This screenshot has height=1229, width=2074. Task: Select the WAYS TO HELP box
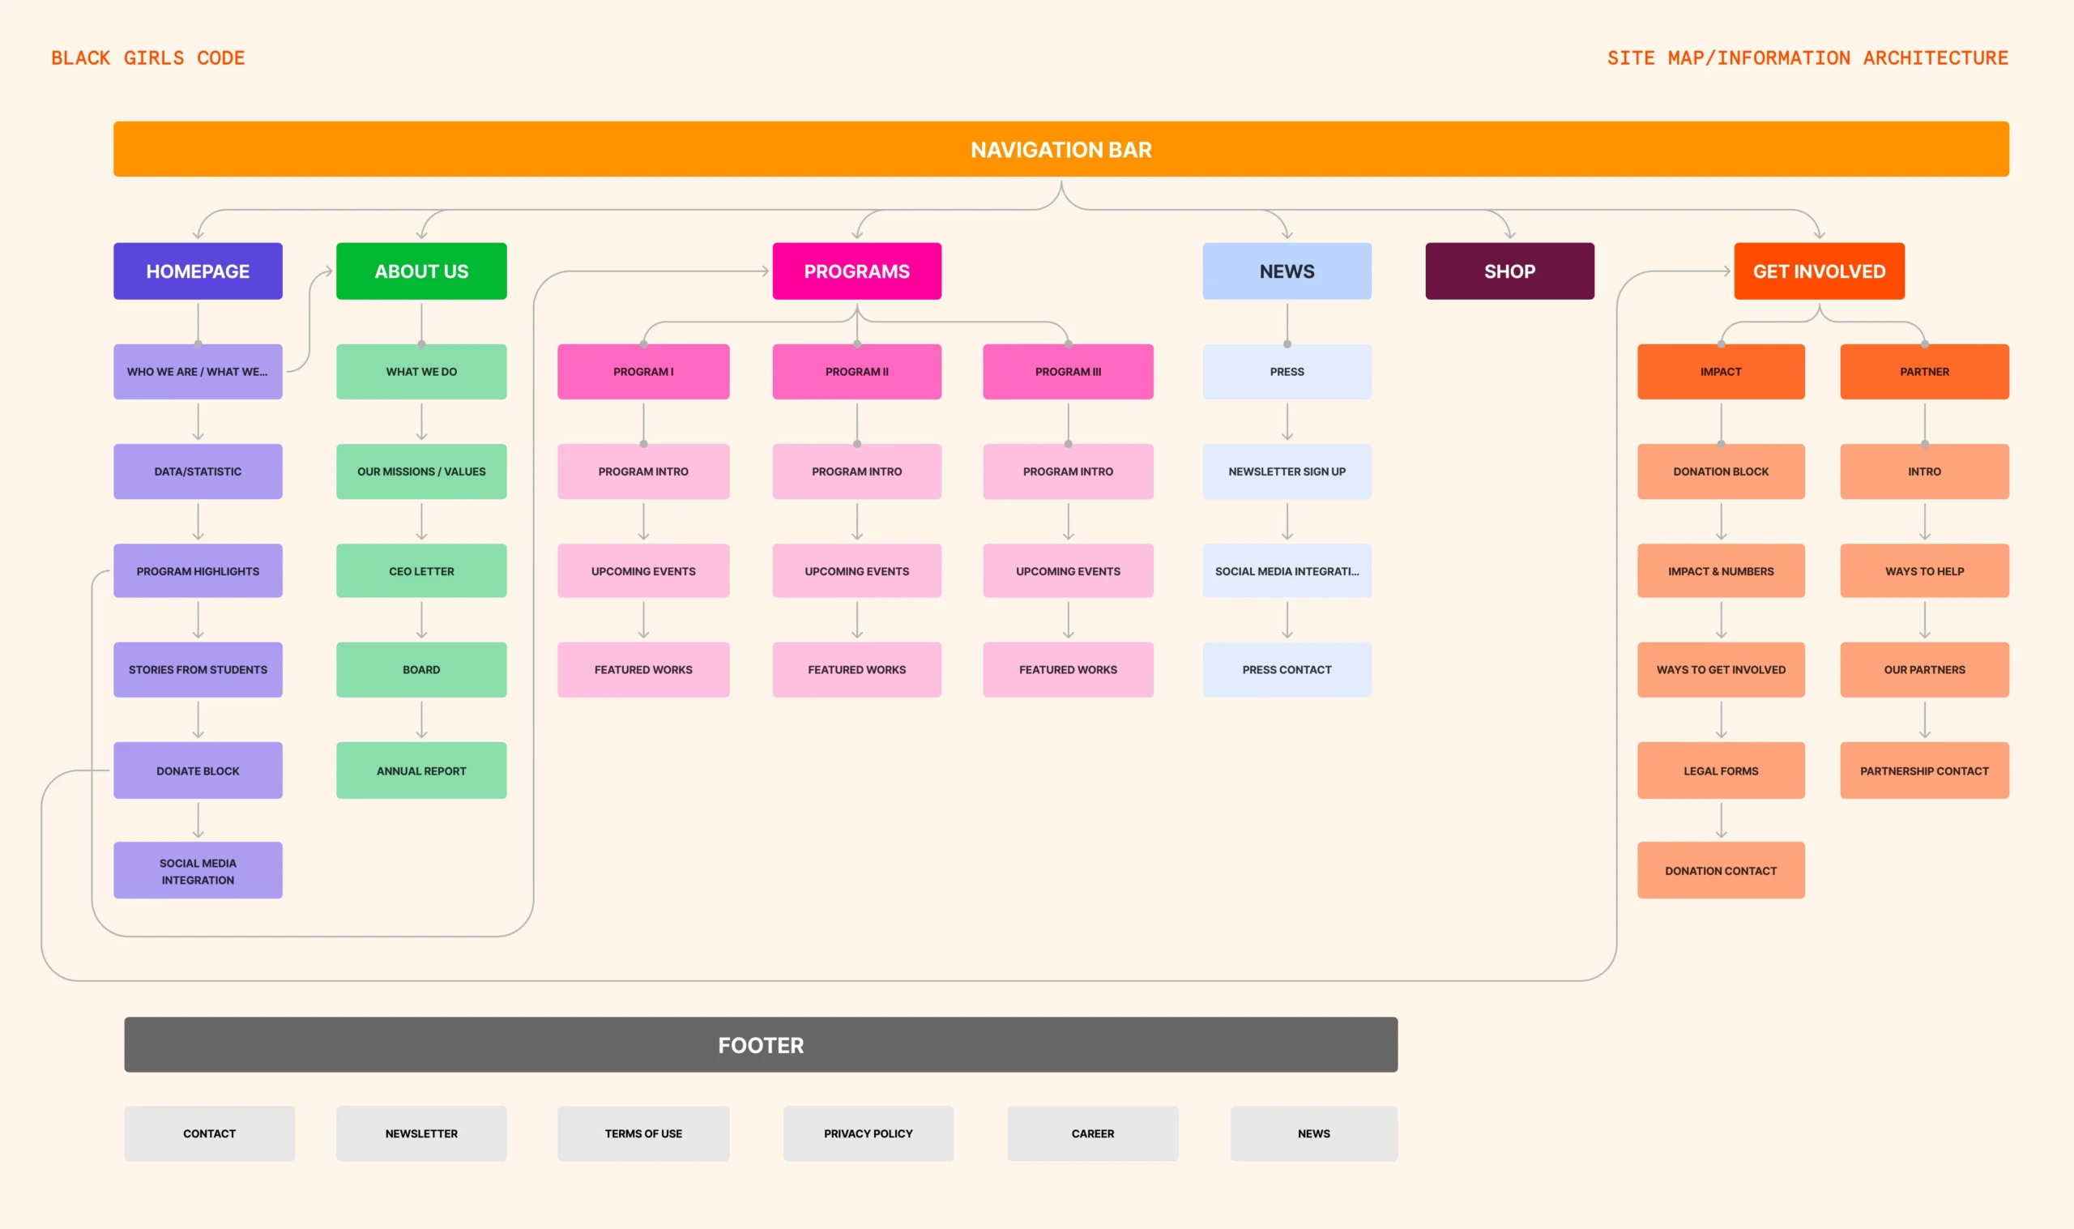pos(1924,570)
